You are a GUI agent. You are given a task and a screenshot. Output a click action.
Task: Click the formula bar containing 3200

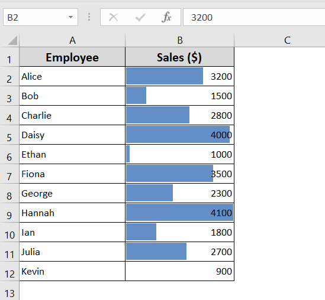coord(254,17)
